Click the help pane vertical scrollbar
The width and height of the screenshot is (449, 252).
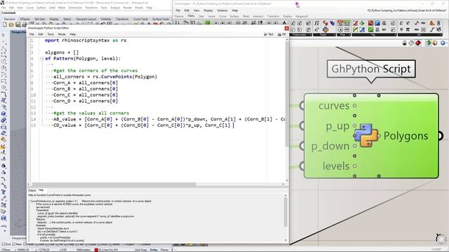click(x=286, y=212)
